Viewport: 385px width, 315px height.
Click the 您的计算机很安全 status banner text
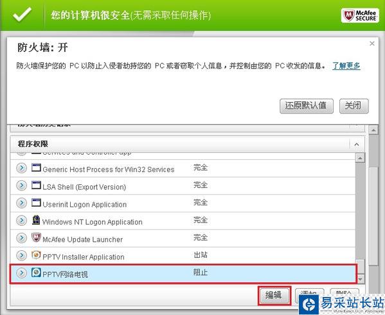(x=131, y=15)
